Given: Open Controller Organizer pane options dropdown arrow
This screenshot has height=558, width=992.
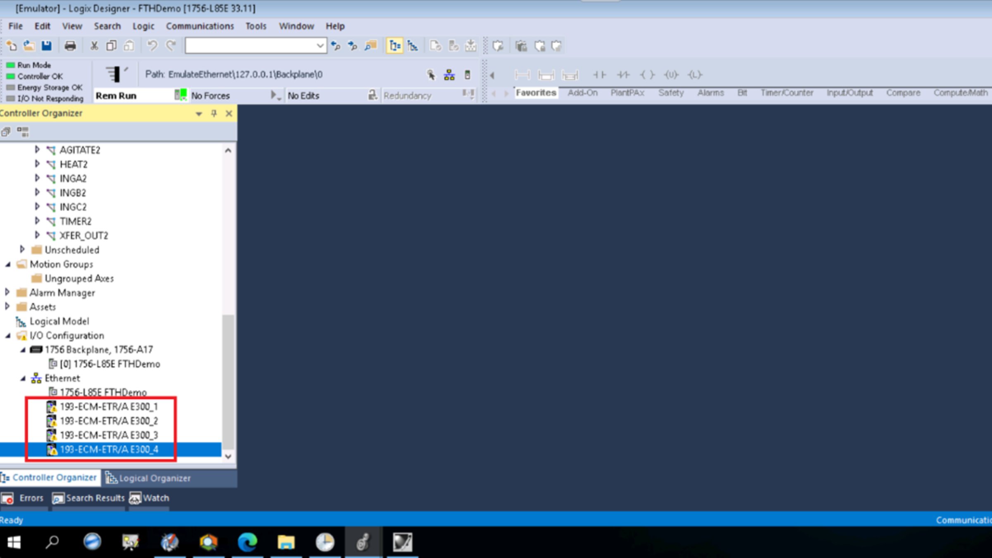Looking at the screenshot, I should (199, 114).
